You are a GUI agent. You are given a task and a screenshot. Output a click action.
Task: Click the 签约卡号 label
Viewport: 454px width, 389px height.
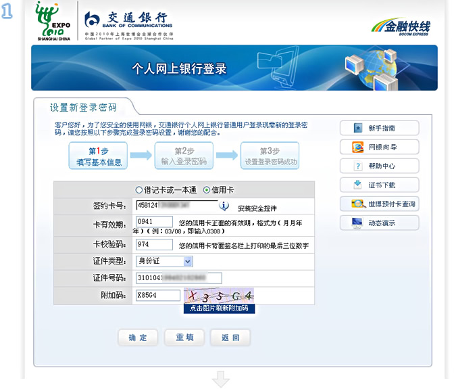pos(109,206)
